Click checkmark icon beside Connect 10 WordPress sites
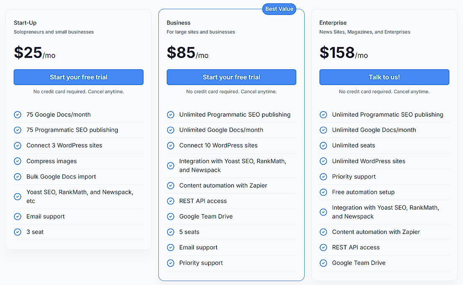The image size is (463, 285). pyautogui.click(x=170, y=146)
